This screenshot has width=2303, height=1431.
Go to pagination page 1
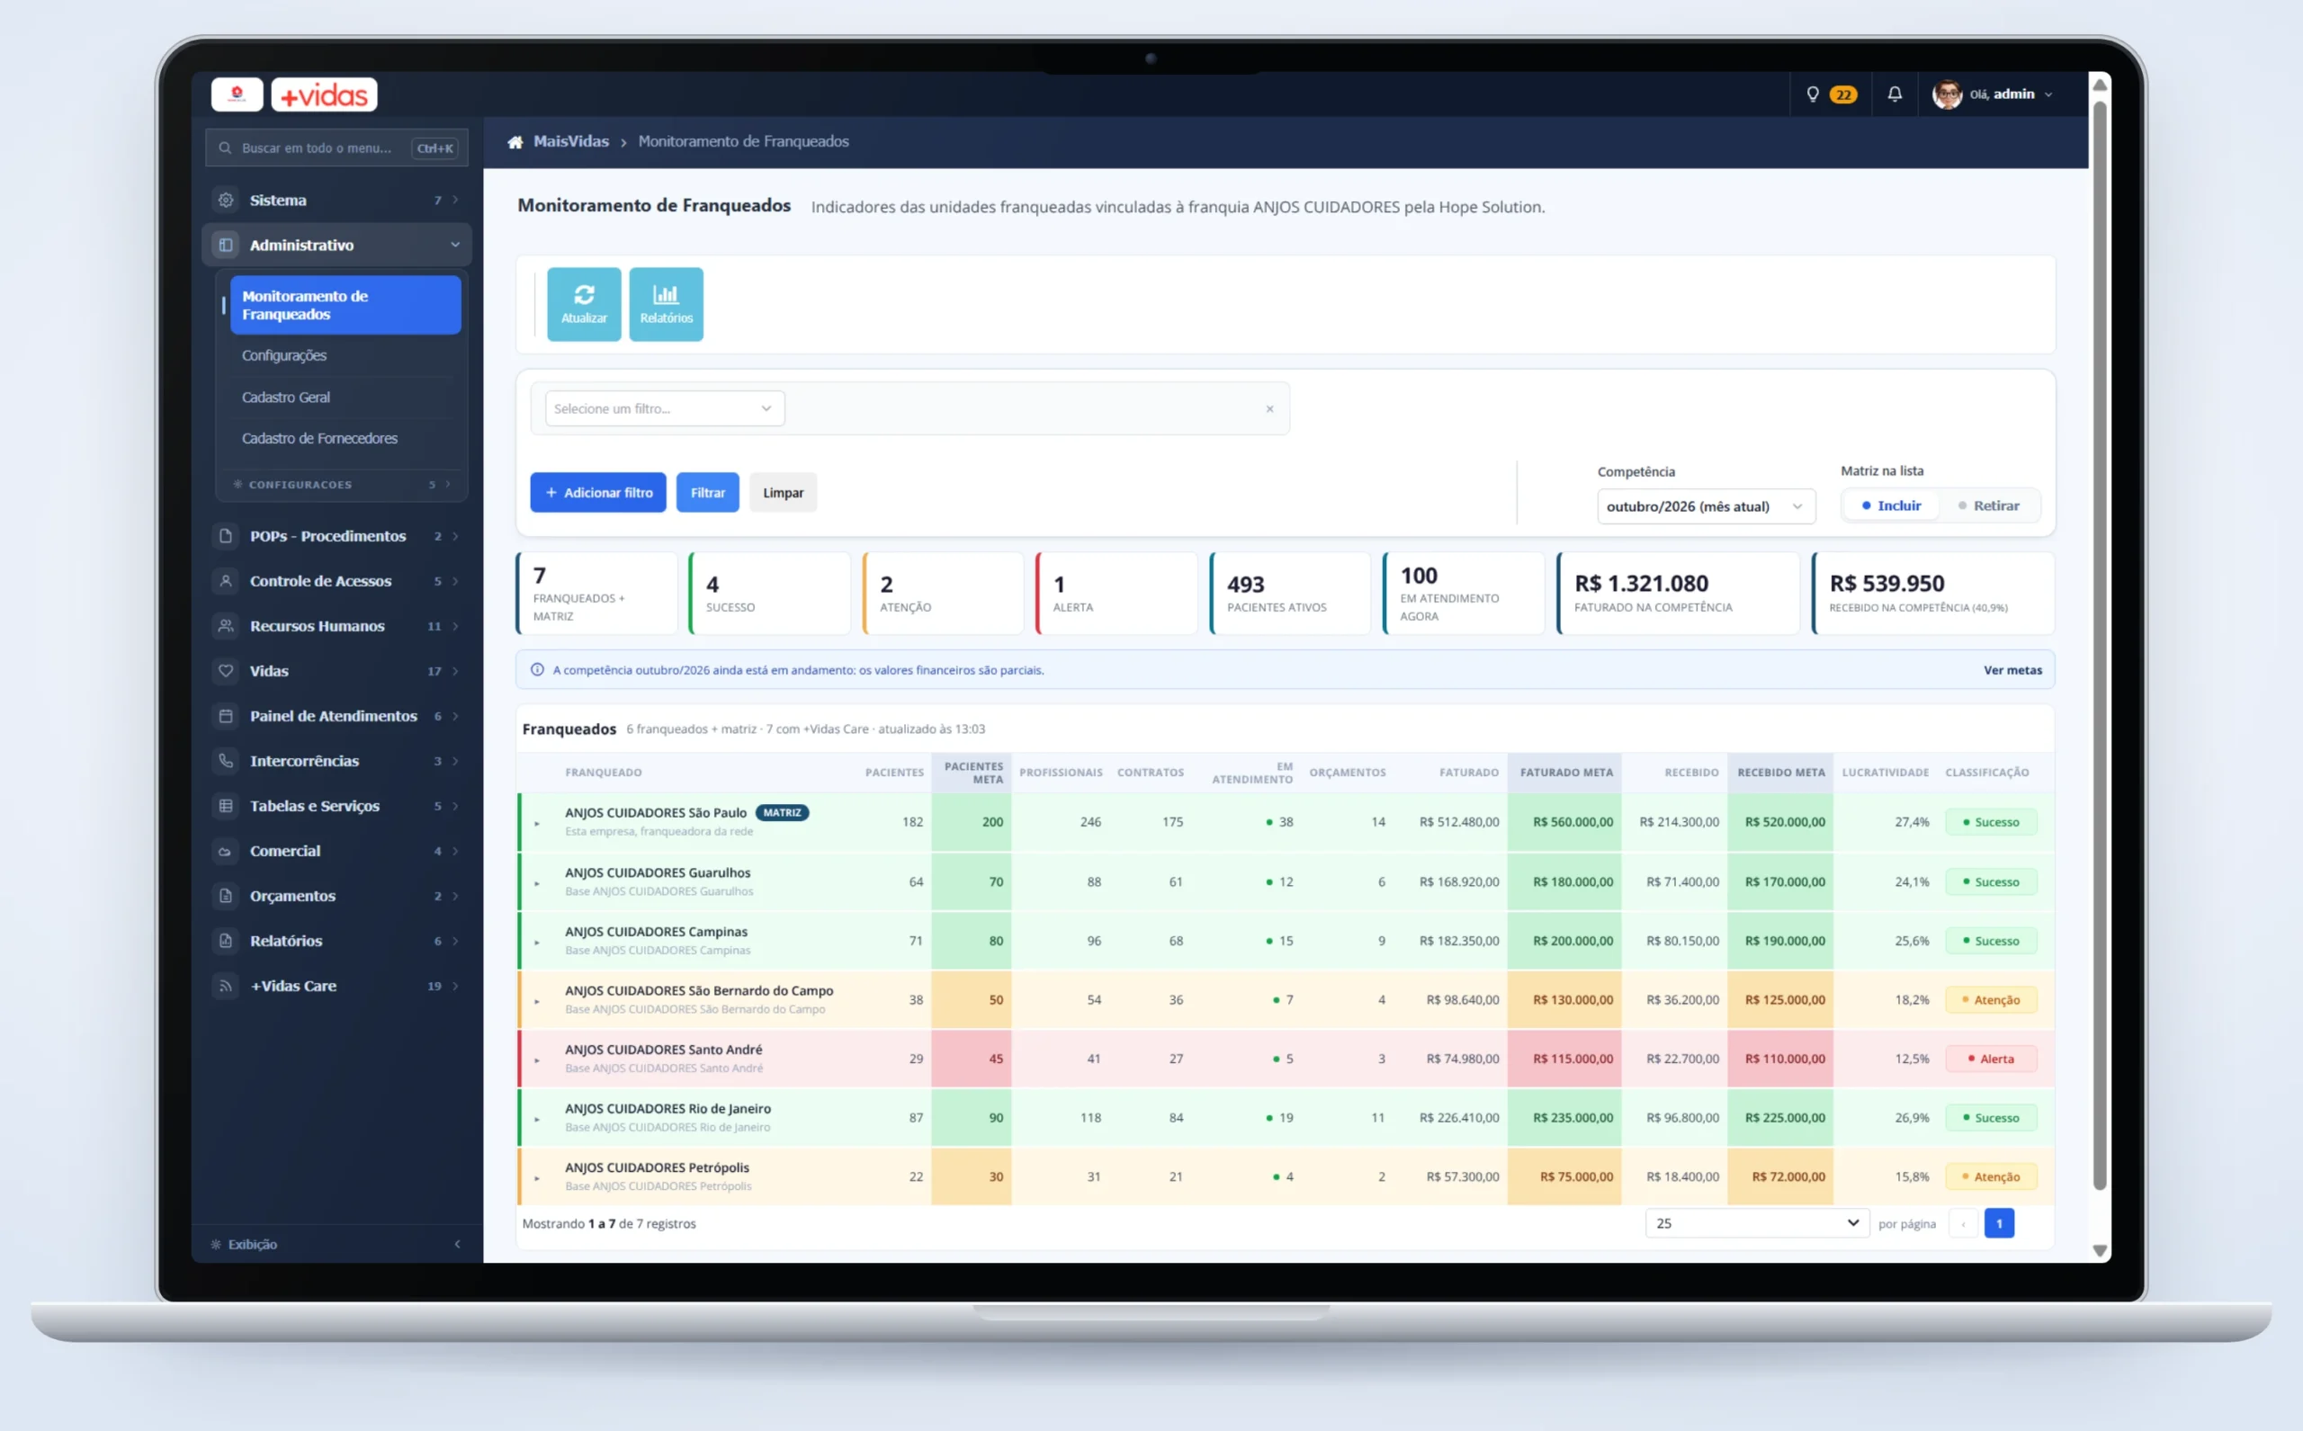coord(1999,1223)
